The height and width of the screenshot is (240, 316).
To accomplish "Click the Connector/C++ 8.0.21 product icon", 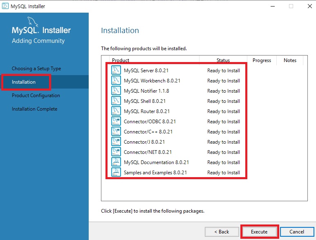I will (x=116, y=131).
